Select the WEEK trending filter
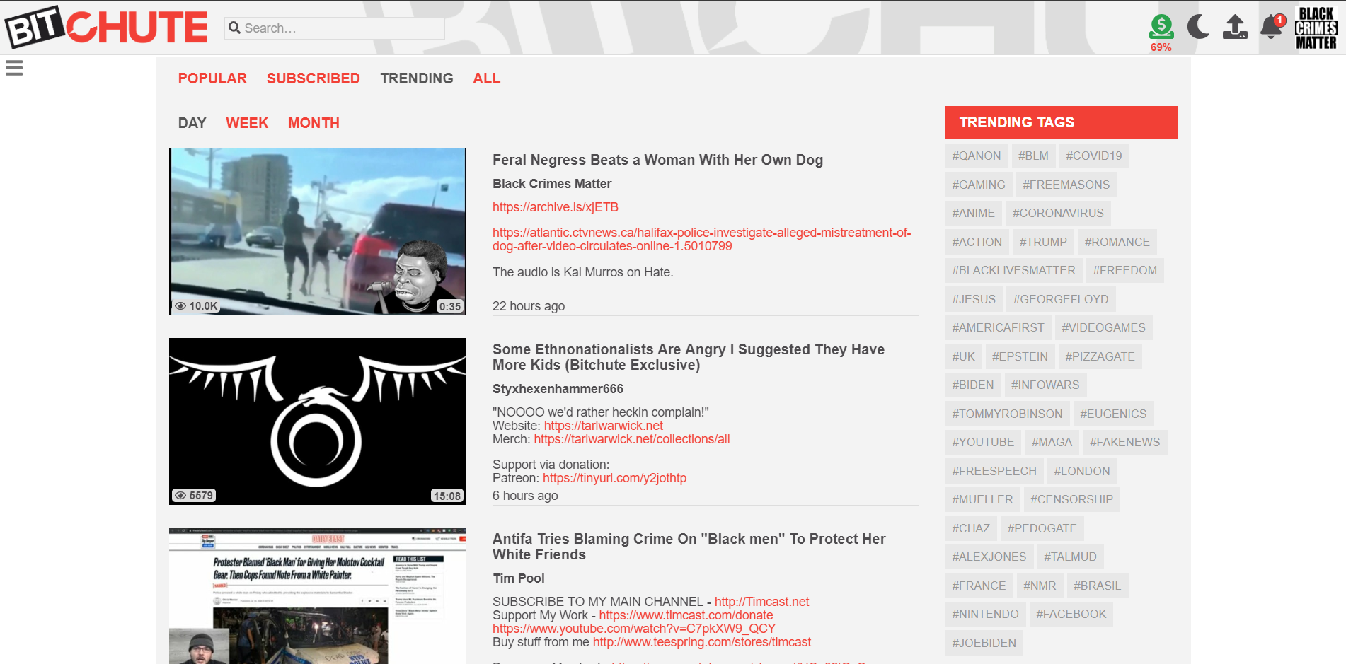1346x664 pixels. click(247, 123)
